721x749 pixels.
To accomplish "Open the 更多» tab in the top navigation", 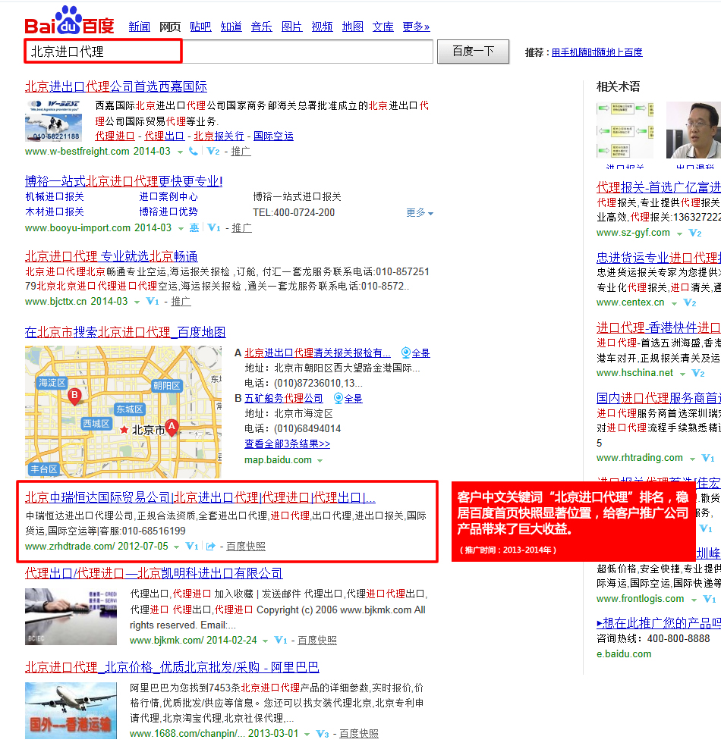I will (416, 27).
